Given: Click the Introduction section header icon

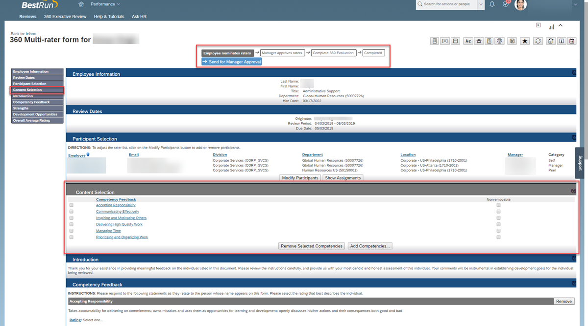Looking at the screenshot, I should click(x=574, y=258).
